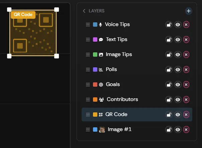Grab the drag handle of Goals layer
This screenshot has height=148, width=202.
pos(88,85)
